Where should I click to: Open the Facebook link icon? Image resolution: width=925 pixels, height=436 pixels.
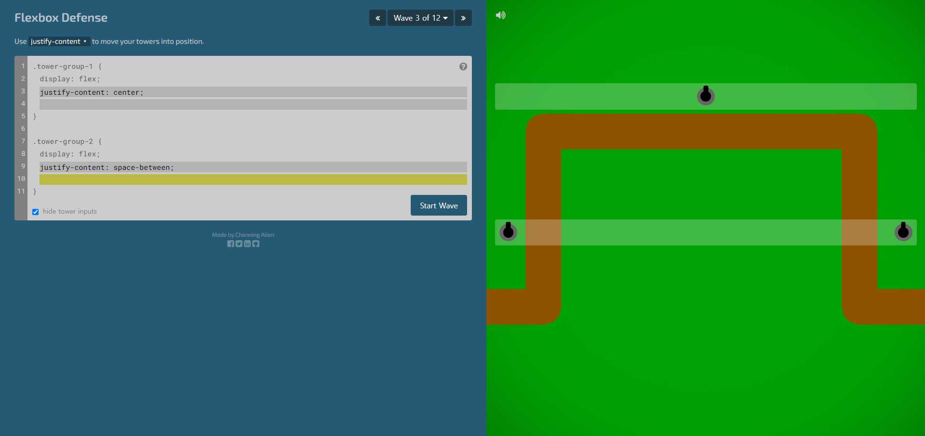230,244
